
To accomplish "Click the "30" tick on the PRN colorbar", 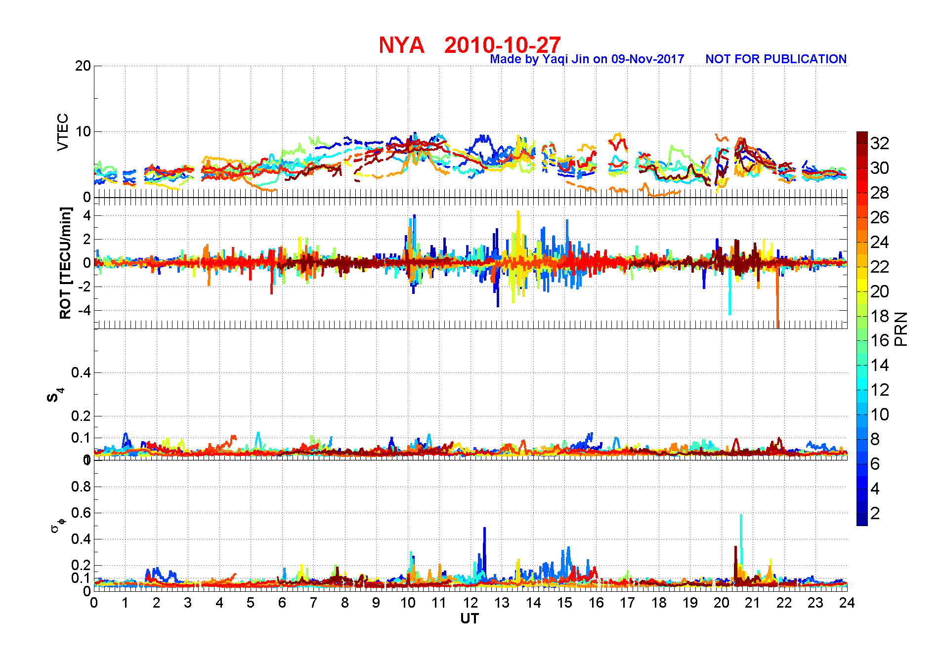I will click(x=880, y=168).
